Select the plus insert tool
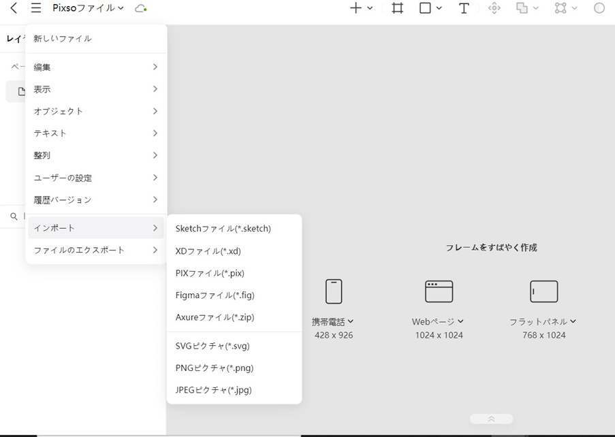 [356, 8]
